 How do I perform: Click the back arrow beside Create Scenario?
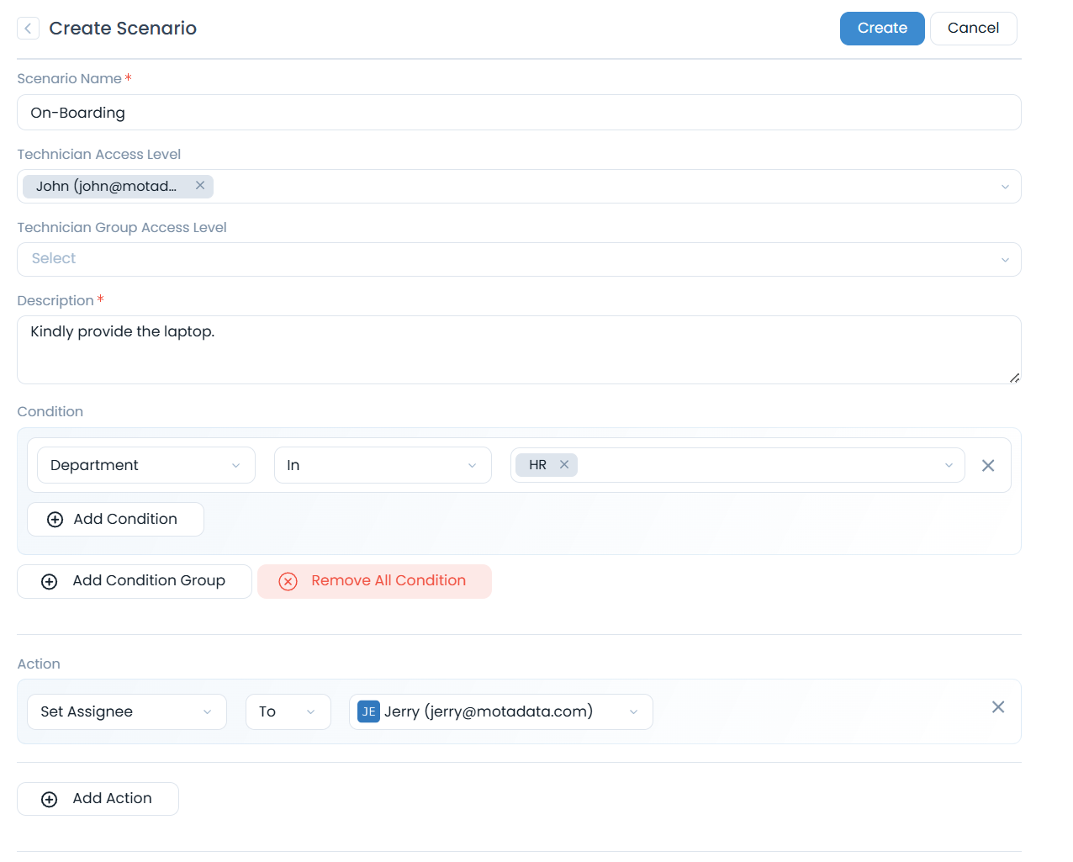[28, 28]
